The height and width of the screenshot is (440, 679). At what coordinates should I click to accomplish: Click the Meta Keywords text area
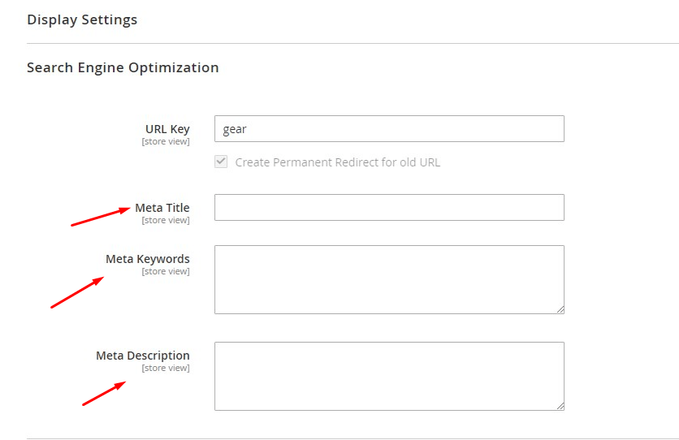coord(389,279)
